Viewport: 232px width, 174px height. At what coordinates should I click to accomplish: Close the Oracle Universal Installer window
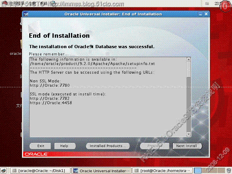tap(206, 14)
